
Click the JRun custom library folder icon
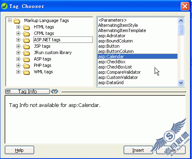[27, 53]
